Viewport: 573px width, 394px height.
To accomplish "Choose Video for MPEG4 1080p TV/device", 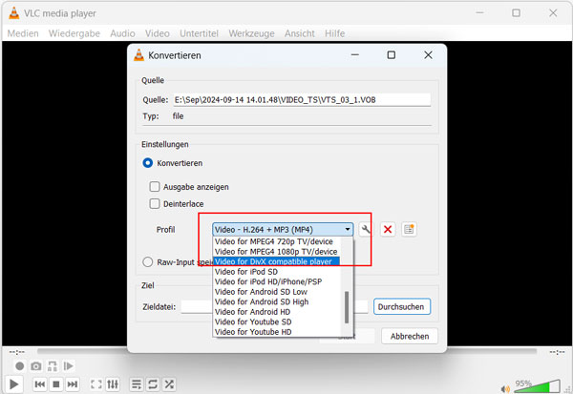I will click(x=276, y=252).
